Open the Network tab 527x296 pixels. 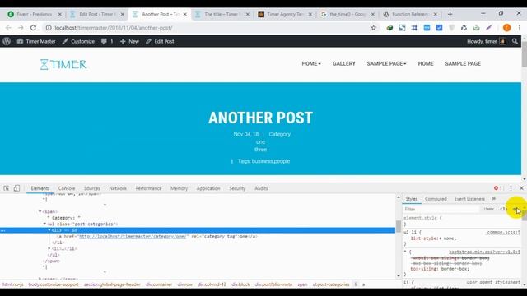tap(118, 188)
